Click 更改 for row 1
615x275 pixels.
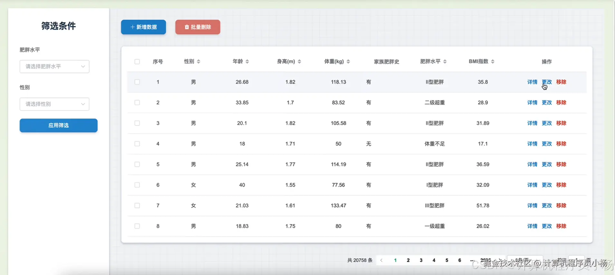[547, 82]
